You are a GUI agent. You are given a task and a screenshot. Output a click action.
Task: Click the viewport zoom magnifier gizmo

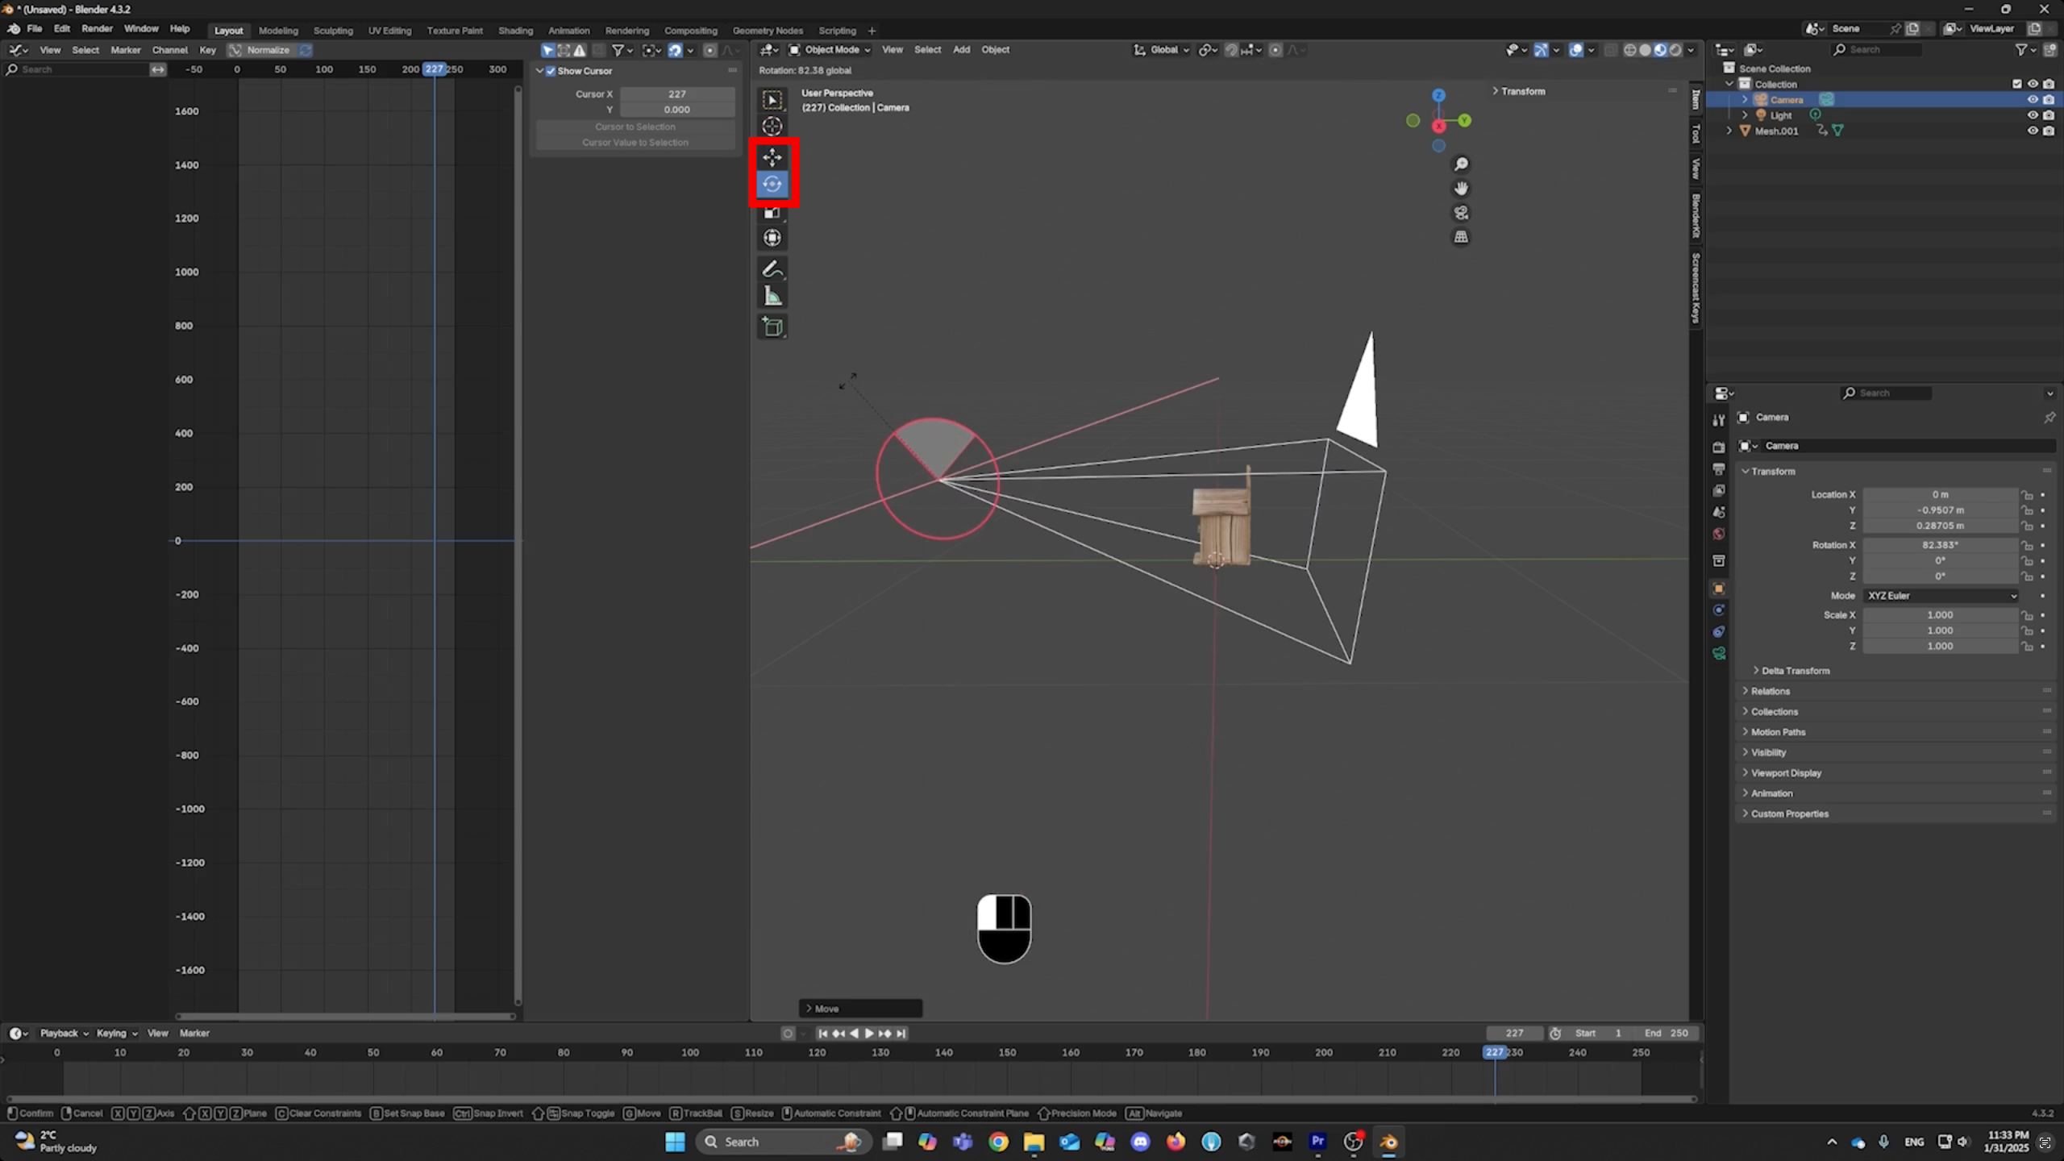pos(1461,164)
